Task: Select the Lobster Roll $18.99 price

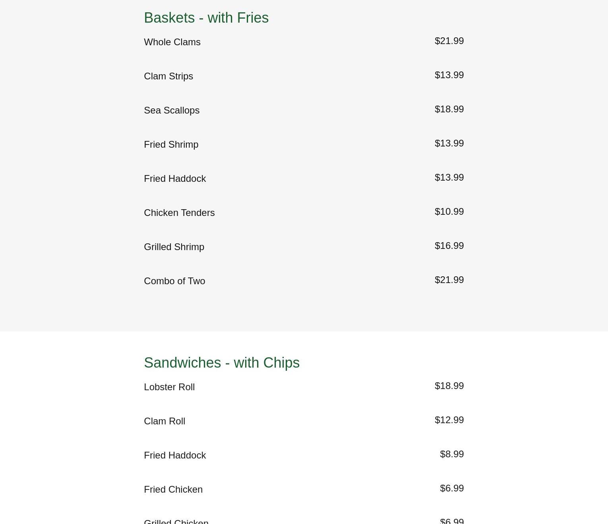Action: (x=449, y=386)
